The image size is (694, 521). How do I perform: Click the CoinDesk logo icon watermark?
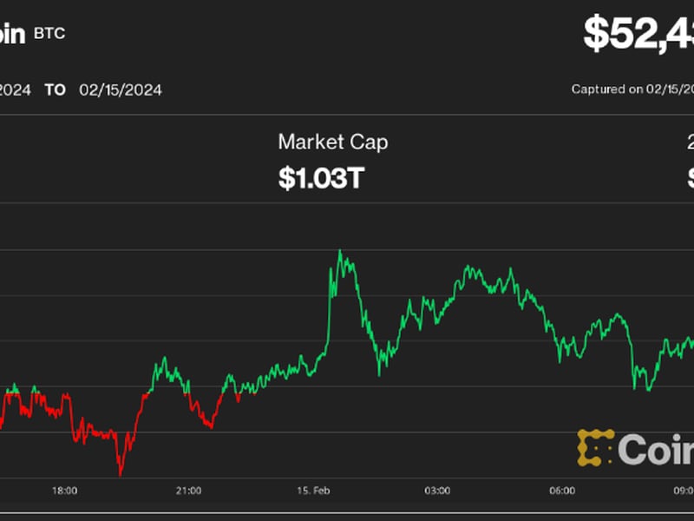595,447
